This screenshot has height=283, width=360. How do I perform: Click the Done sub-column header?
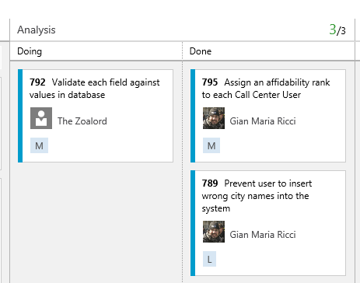(201, 51)
